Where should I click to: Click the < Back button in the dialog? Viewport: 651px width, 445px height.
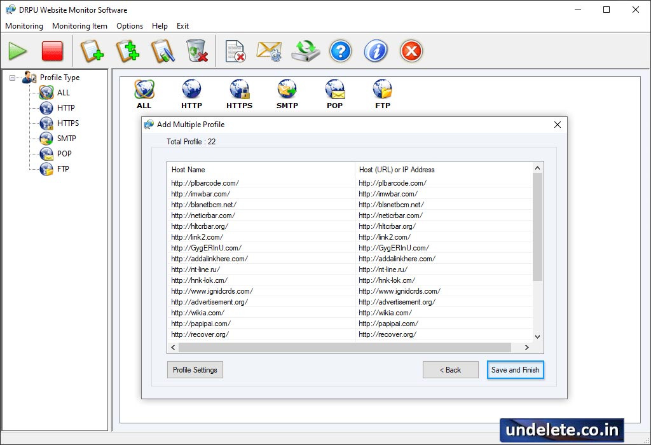click(450, 369)
